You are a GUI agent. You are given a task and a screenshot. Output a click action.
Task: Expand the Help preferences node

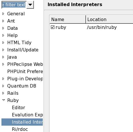coord(3,36)
